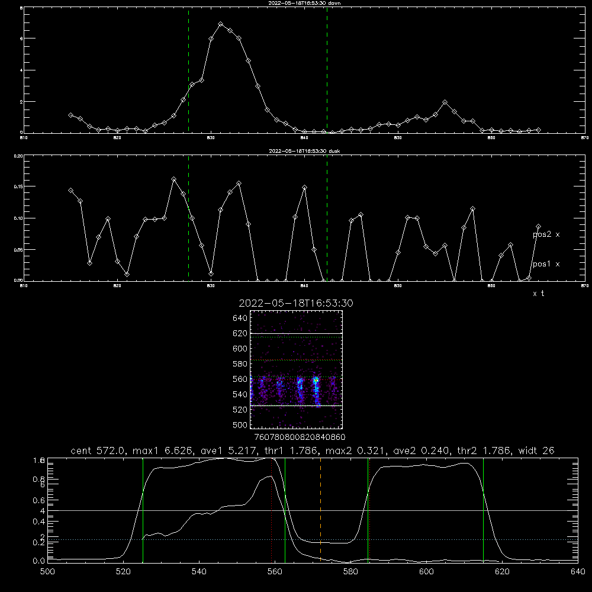Click the cyan dotted threshold line in profile plot
The image size is (592, 592).
(313, 539)
